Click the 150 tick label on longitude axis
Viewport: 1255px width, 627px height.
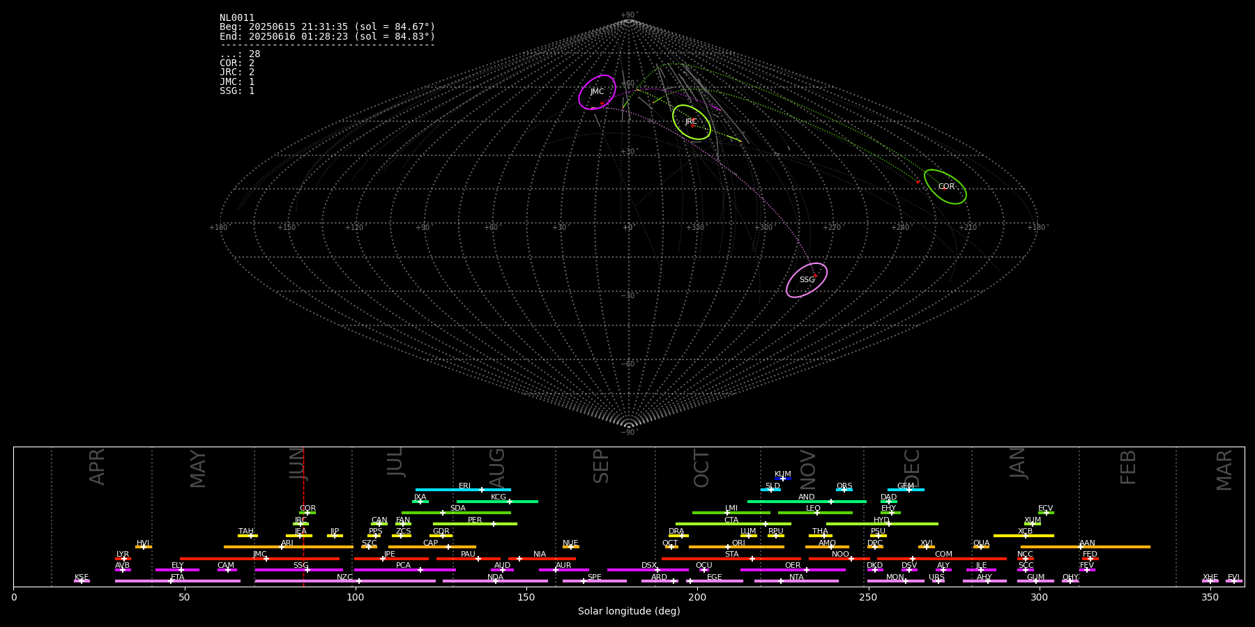[526, 598]
